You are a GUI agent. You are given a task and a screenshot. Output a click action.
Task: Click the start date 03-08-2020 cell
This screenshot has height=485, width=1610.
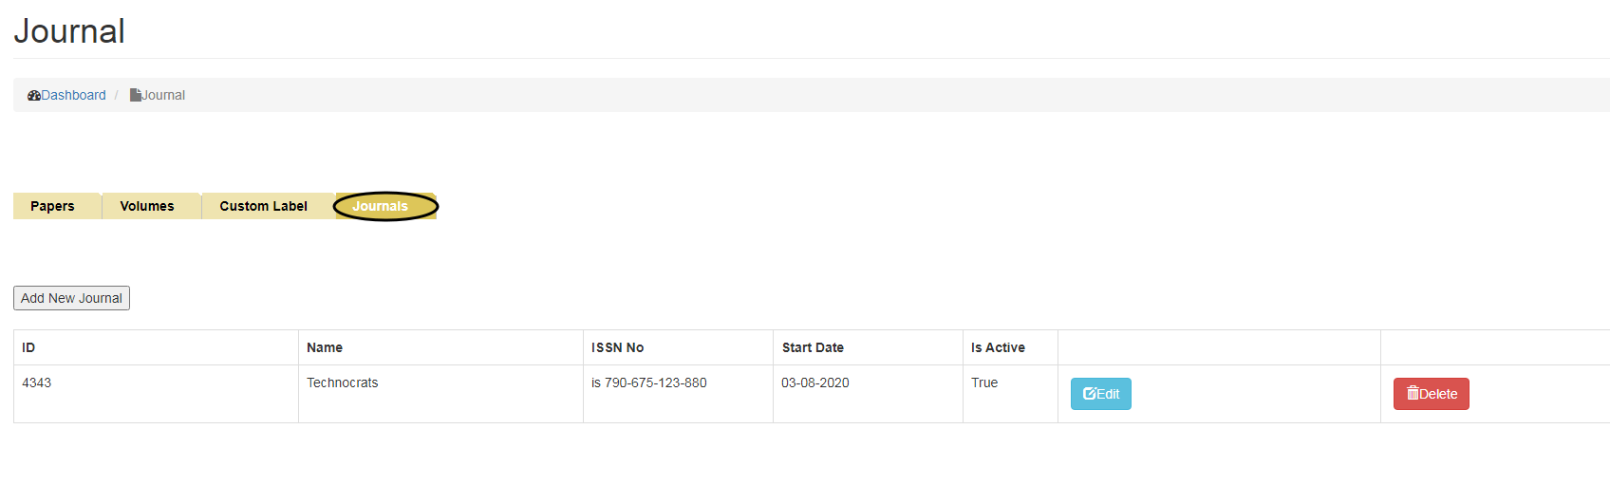click(815, 382)
